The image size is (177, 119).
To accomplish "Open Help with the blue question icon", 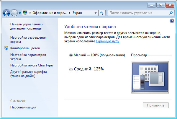I will 172,21.
